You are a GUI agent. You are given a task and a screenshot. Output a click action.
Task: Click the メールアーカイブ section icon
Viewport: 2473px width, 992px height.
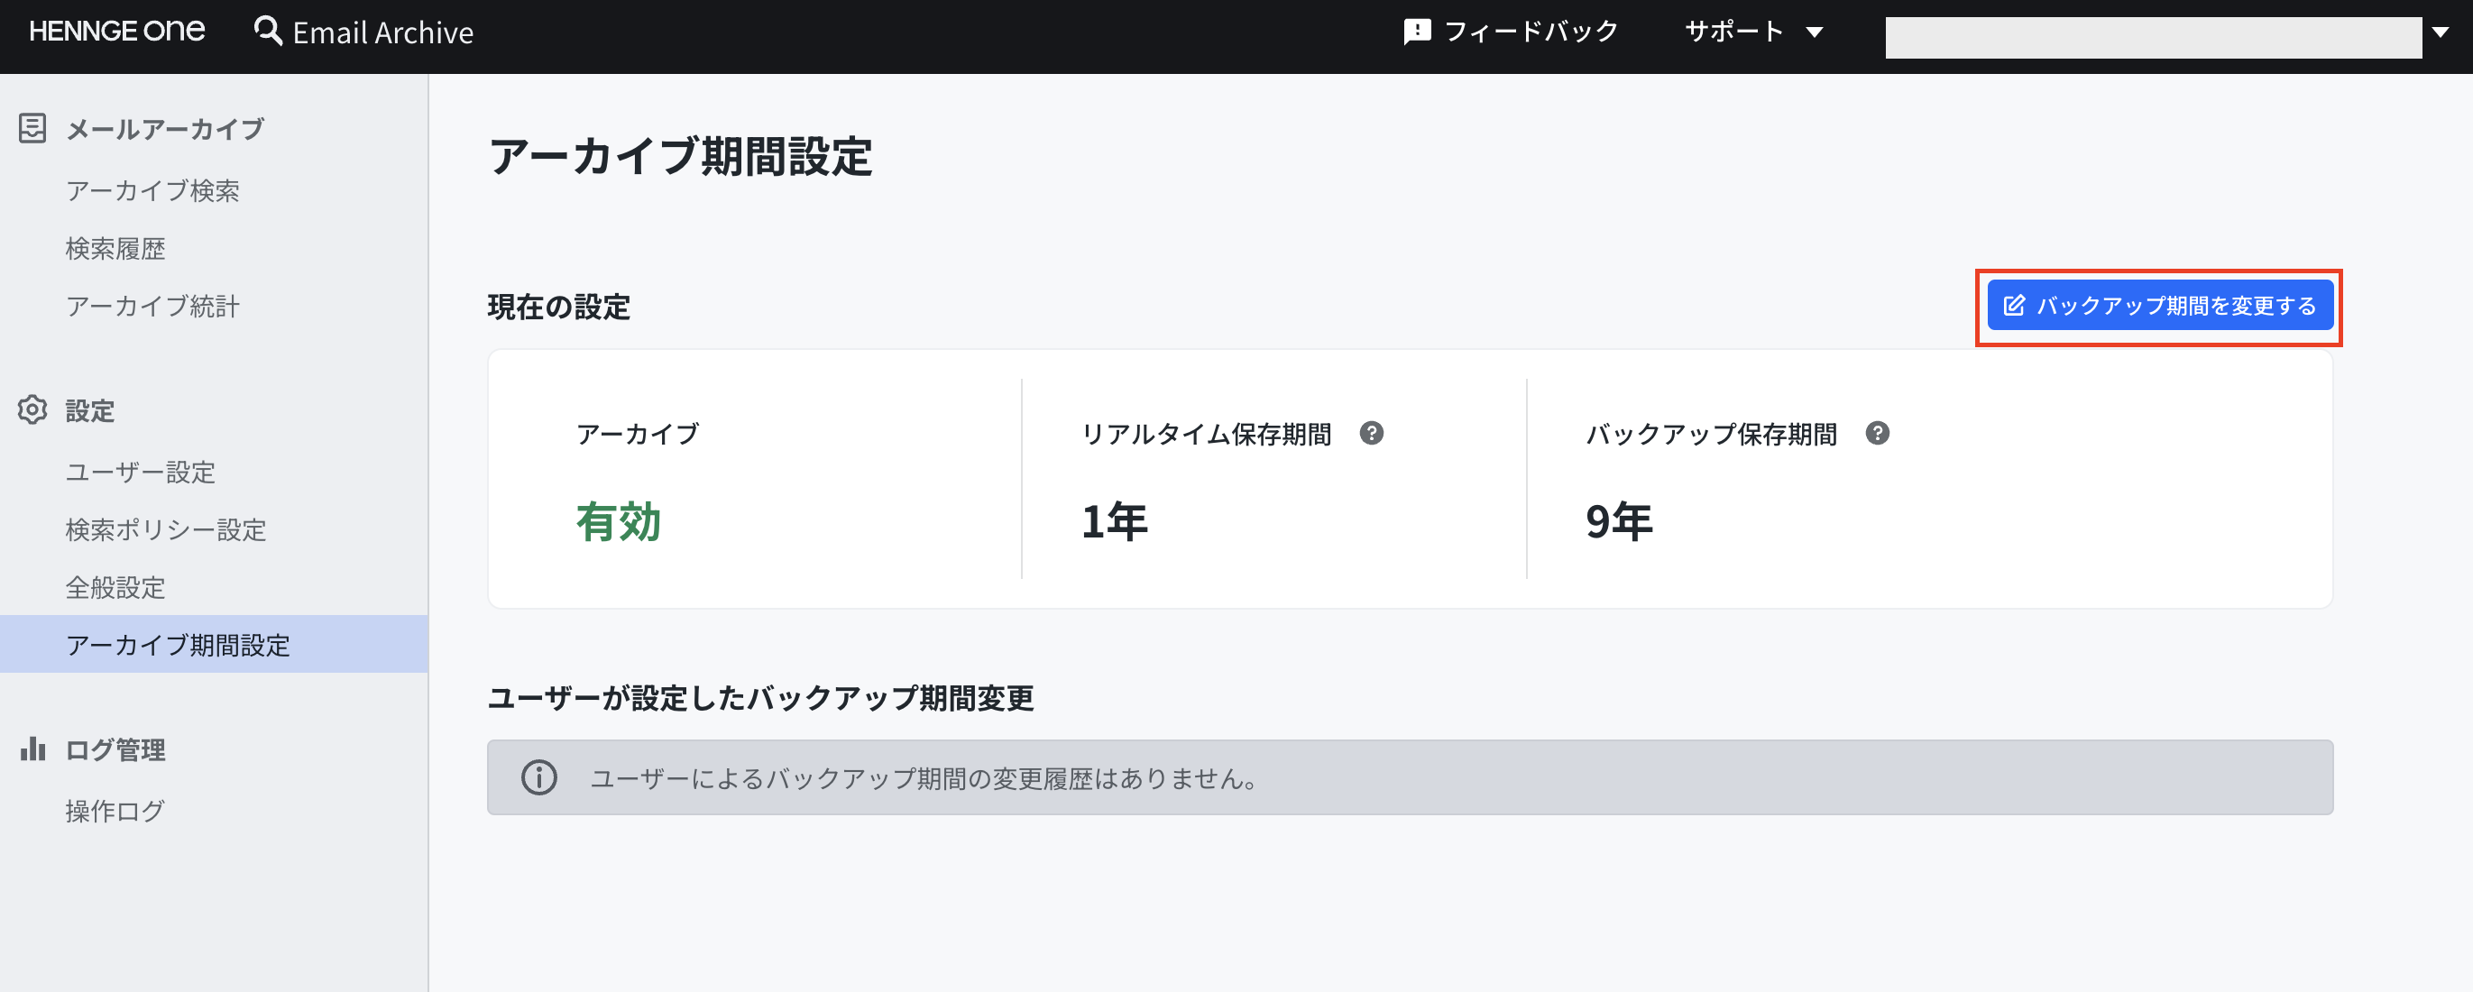(32, 129)
